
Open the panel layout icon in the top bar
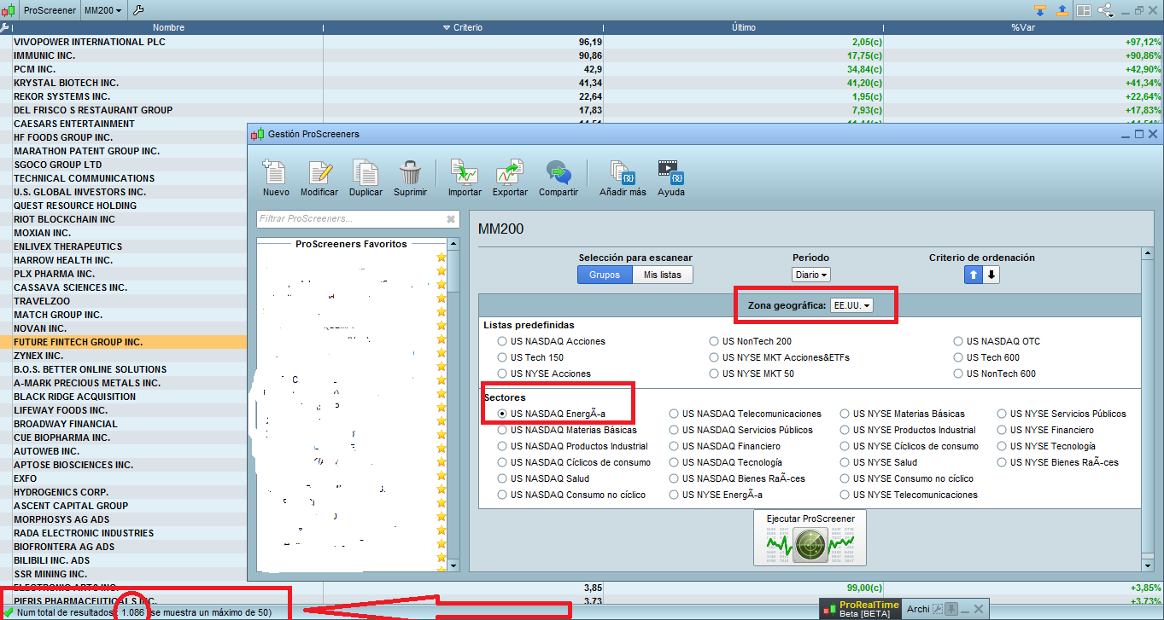coord(1084,10)
